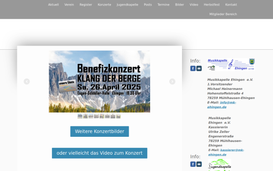The width and height of the screenshot is (273, 171).
Task: Open the Termine page
Action: 163,5
